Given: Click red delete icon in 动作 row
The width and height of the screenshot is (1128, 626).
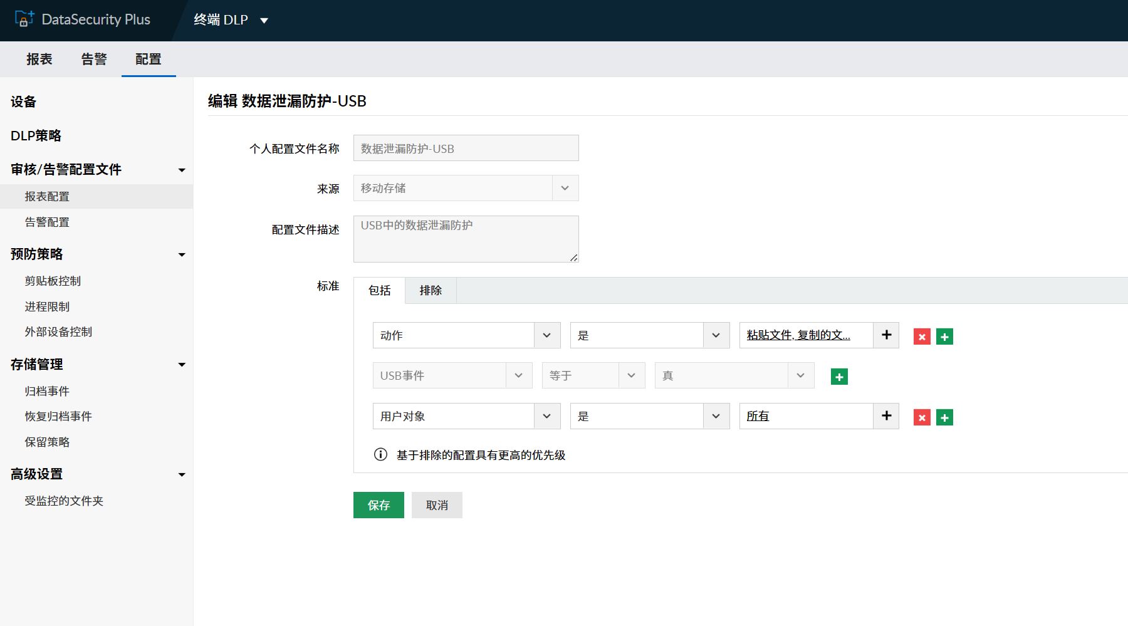Looking at the screenshot, I should pyautogui.click(x=922, y=336).
